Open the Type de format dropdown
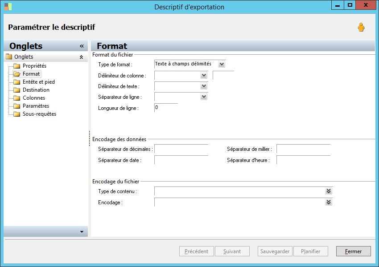 222,64
